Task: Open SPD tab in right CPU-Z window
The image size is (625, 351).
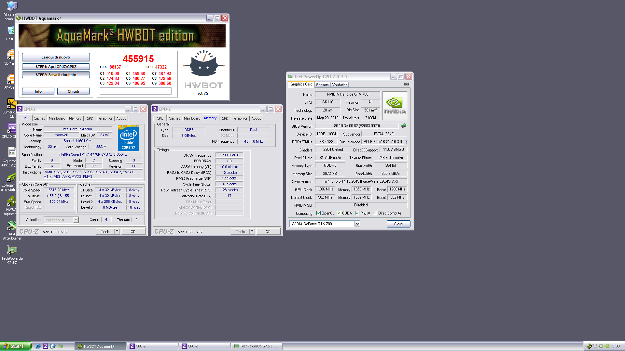Action: [x=225, y=118]
